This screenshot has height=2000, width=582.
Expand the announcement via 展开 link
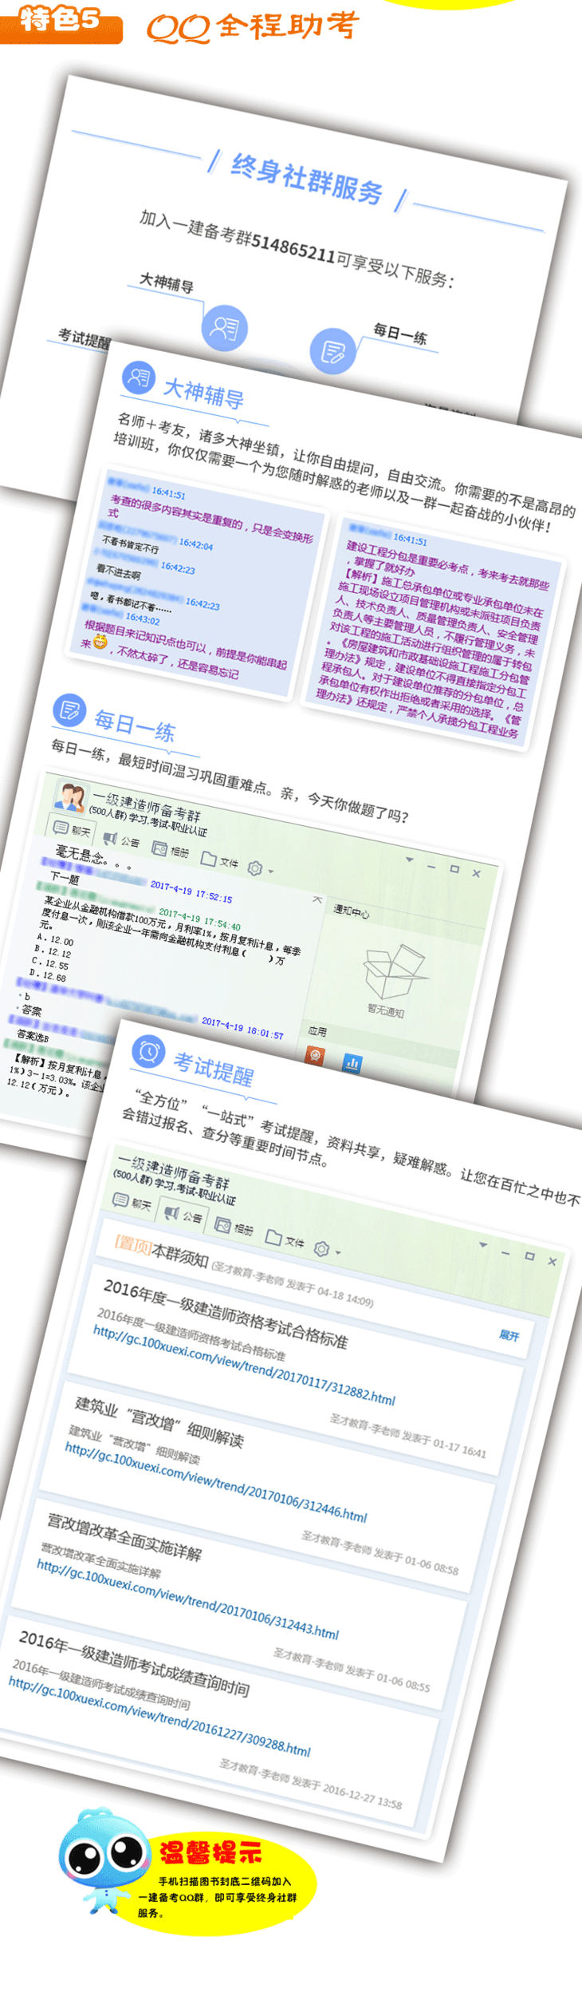click(x=509, y=1335)
